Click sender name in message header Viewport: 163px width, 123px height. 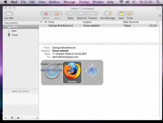(x=64, y=48)
